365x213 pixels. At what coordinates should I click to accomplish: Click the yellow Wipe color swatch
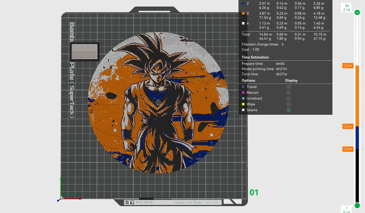coord(243,104)
